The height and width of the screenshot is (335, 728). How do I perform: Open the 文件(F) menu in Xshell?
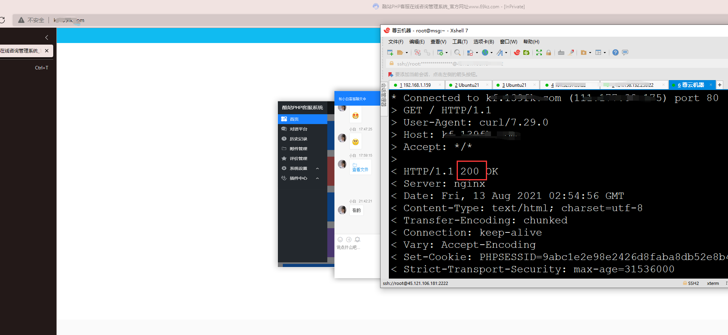point(396,42)
